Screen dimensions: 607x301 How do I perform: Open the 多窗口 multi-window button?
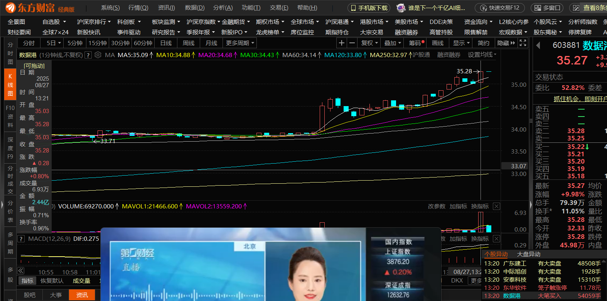click(547, 8)
